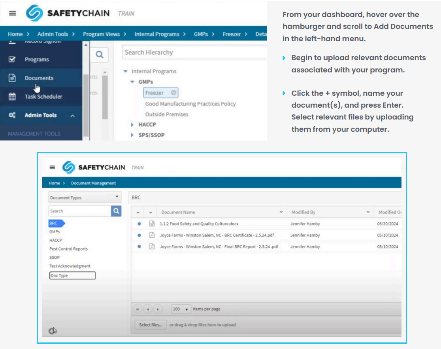Click the hierarchy search magnifier button

(99, 54)
